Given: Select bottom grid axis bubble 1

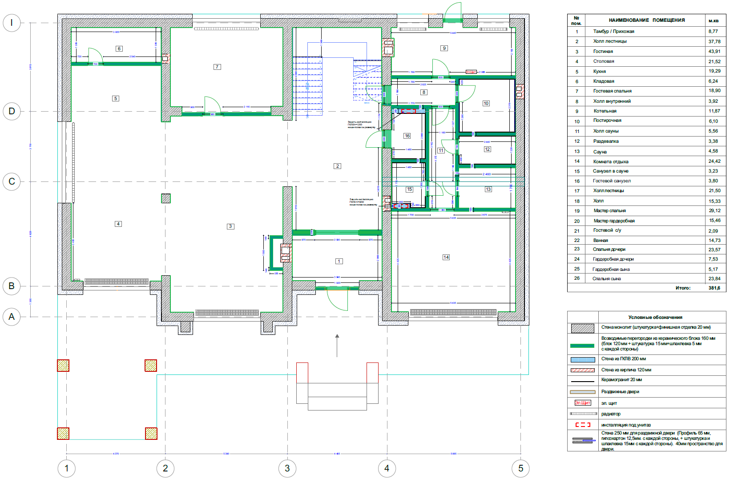Looking at the screenshot, I should tap(67, 468).
